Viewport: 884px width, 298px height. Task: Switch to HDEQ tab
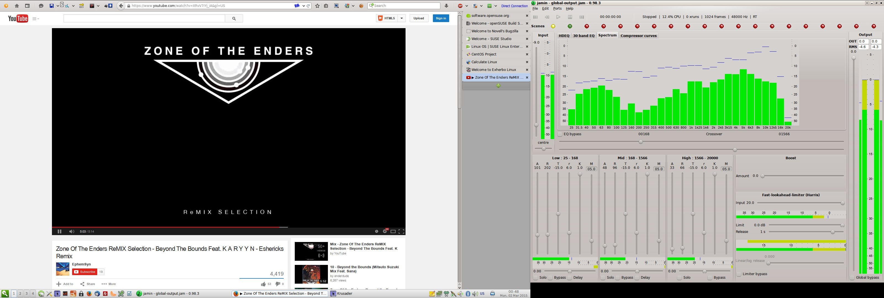(564, 36)
